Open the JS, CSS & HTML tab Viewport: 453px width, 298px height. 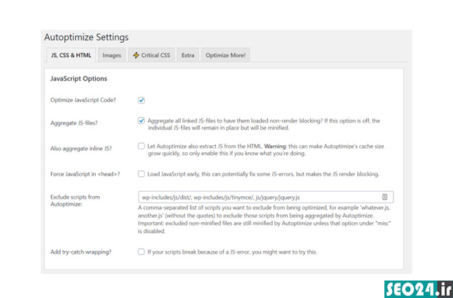pyautogui.click(x=71, y=55)
